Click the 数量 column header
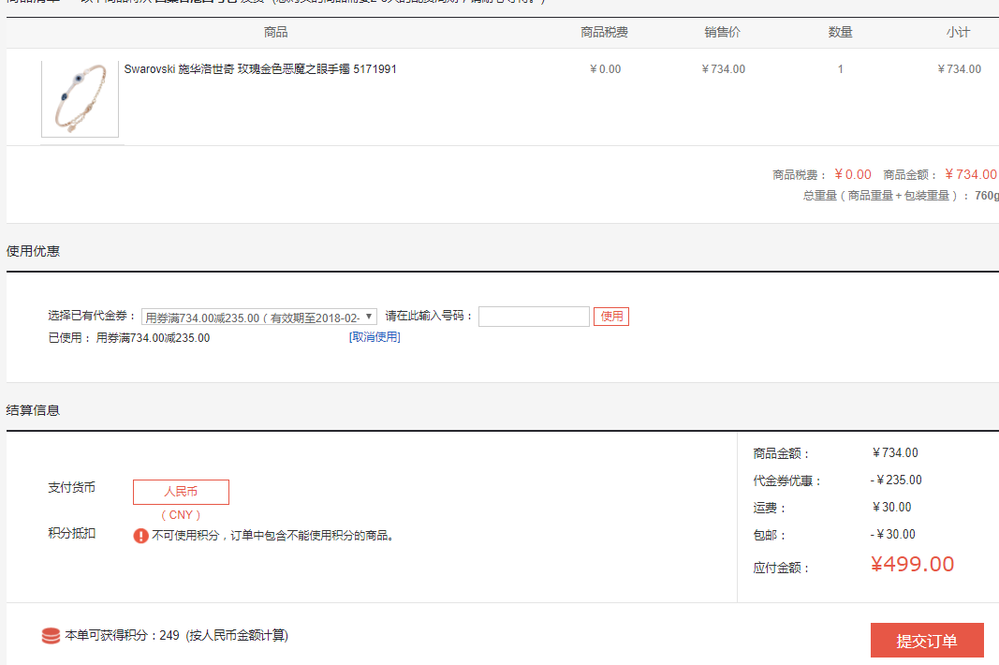This screenshot has height=665, width=999. point(841,33)
